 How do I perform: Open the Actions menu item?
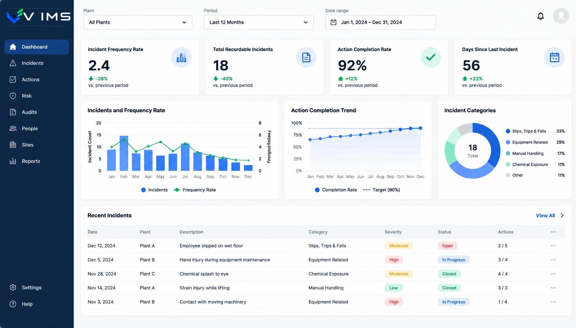[x=37, y=79]
